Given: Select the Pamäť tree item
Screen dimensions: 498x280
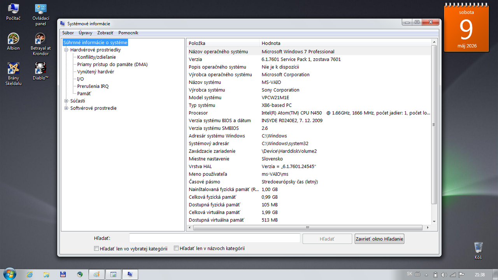Looking at the screenshot, I should click(84, 94).
